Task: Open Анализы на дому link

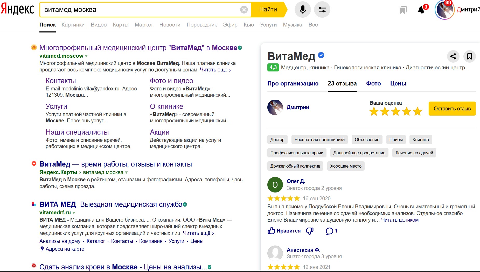Action: (60, 241)
